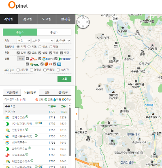This screenshot has height=168, width=162.
Task: Click the green 조회 search button
Action: [x=64, y=79]
